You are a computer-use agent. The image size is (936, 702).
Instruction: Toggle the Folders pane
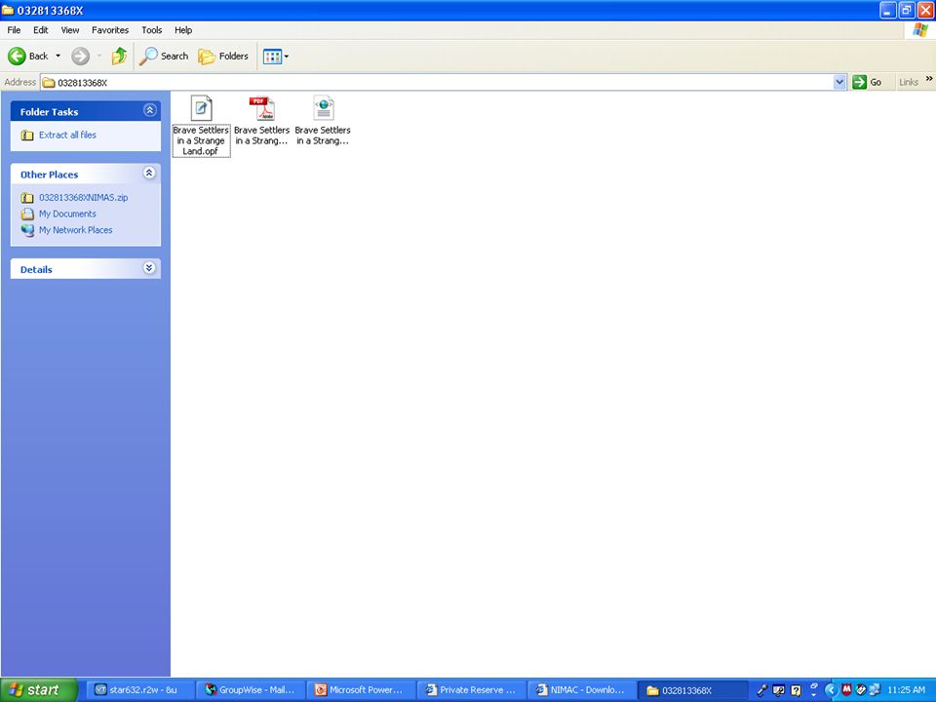coord(223,57)
